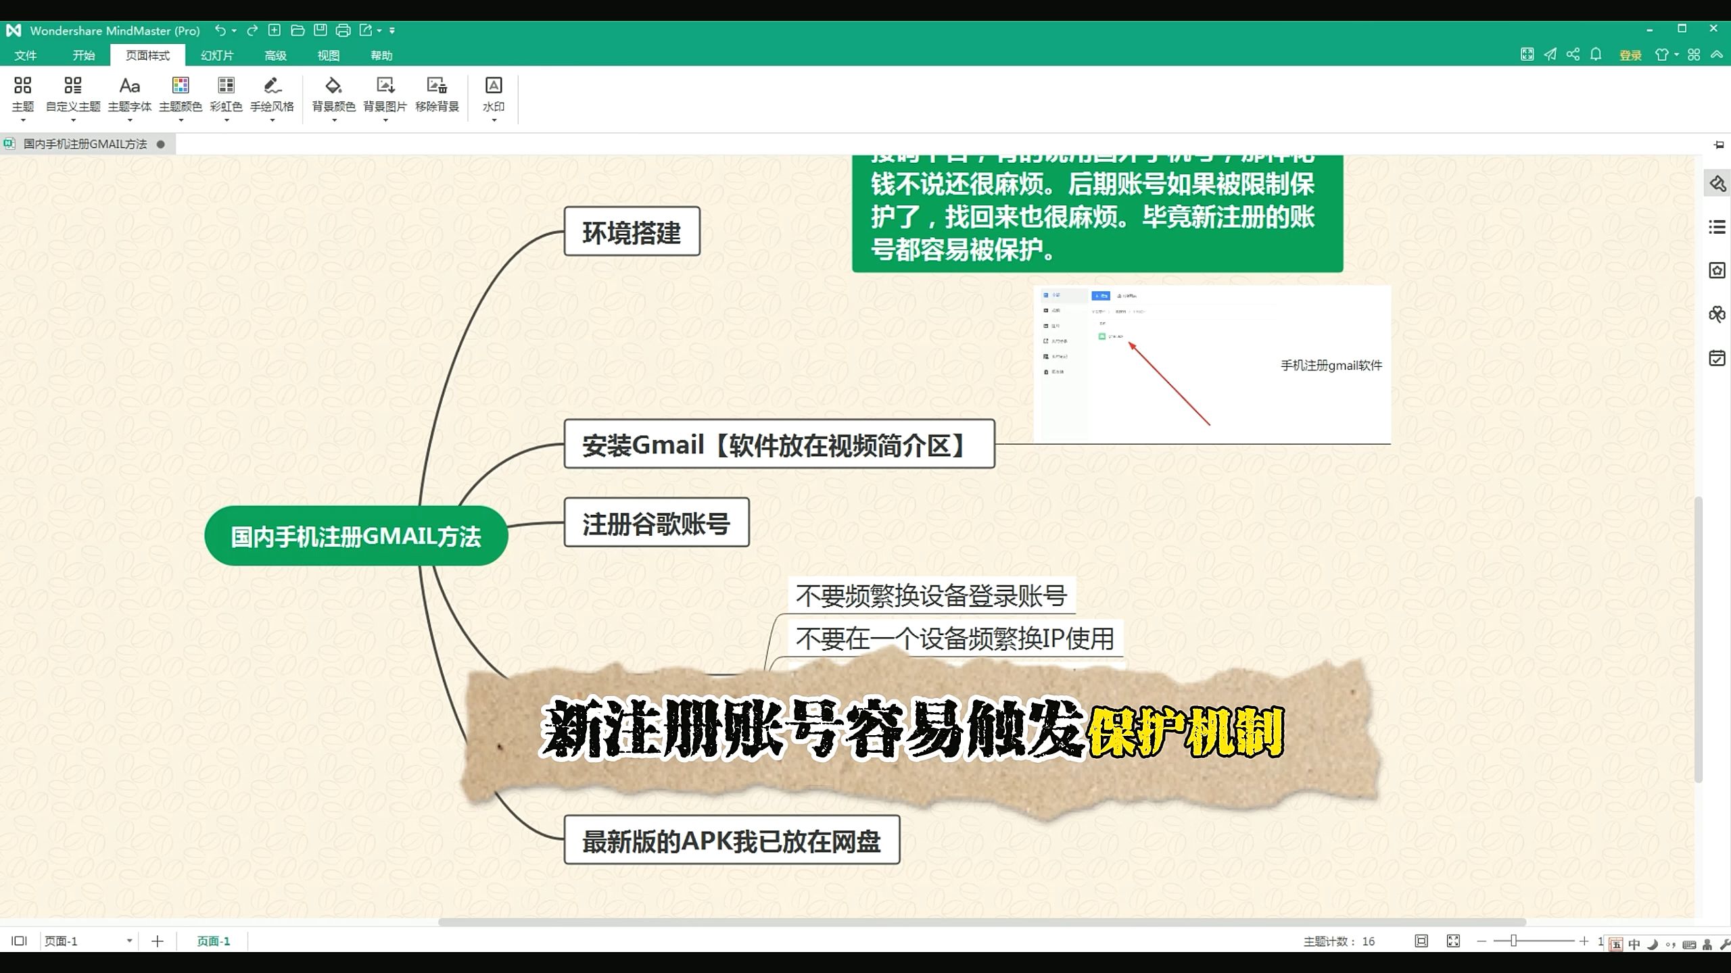The image size is (1731, 973).
Task: Toggle page panel icon at bottom left
Action: (20, 941)
